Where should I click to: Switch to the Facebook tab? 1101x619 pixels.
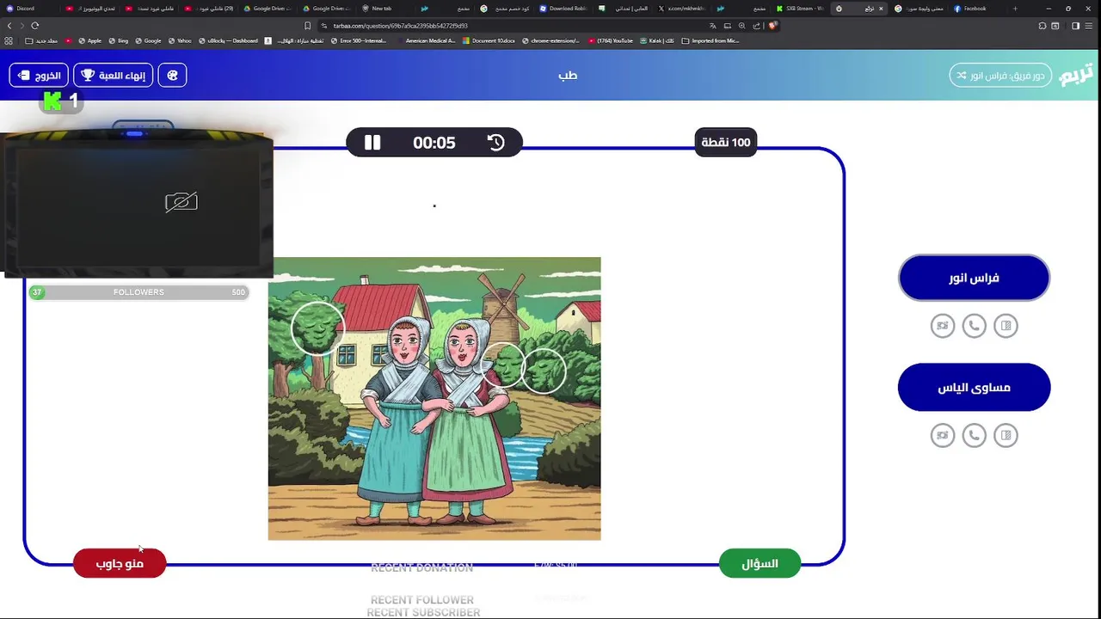(x=978, y=9)
